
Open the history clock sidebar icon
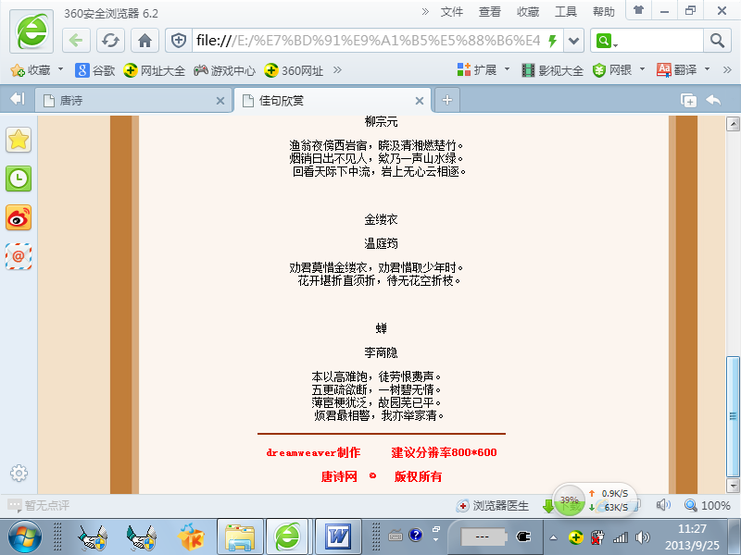tap(19, 179)
